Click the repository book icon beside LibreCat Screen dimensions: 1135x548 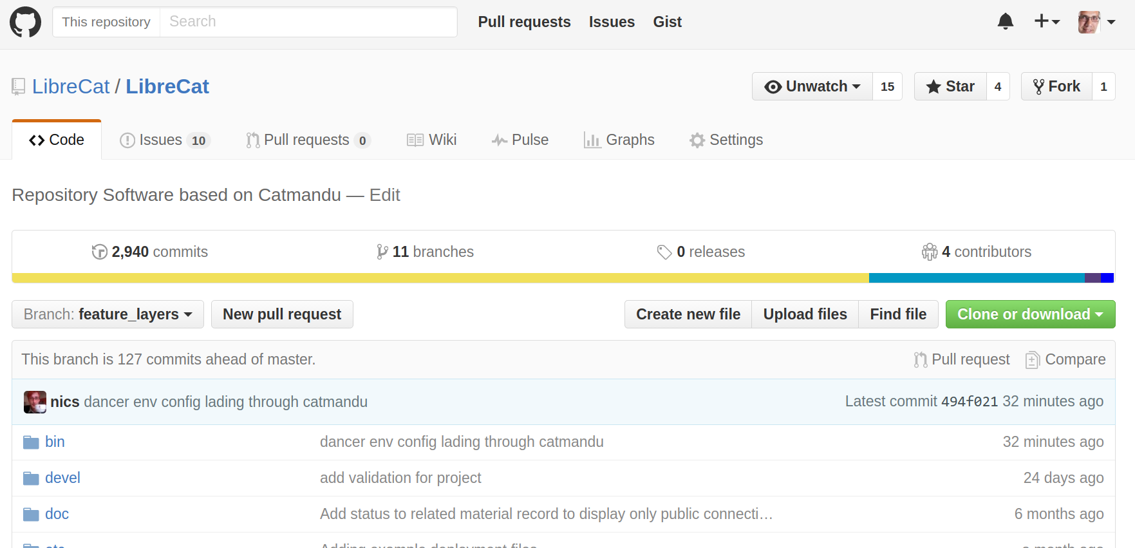click(x=19, y=87)
